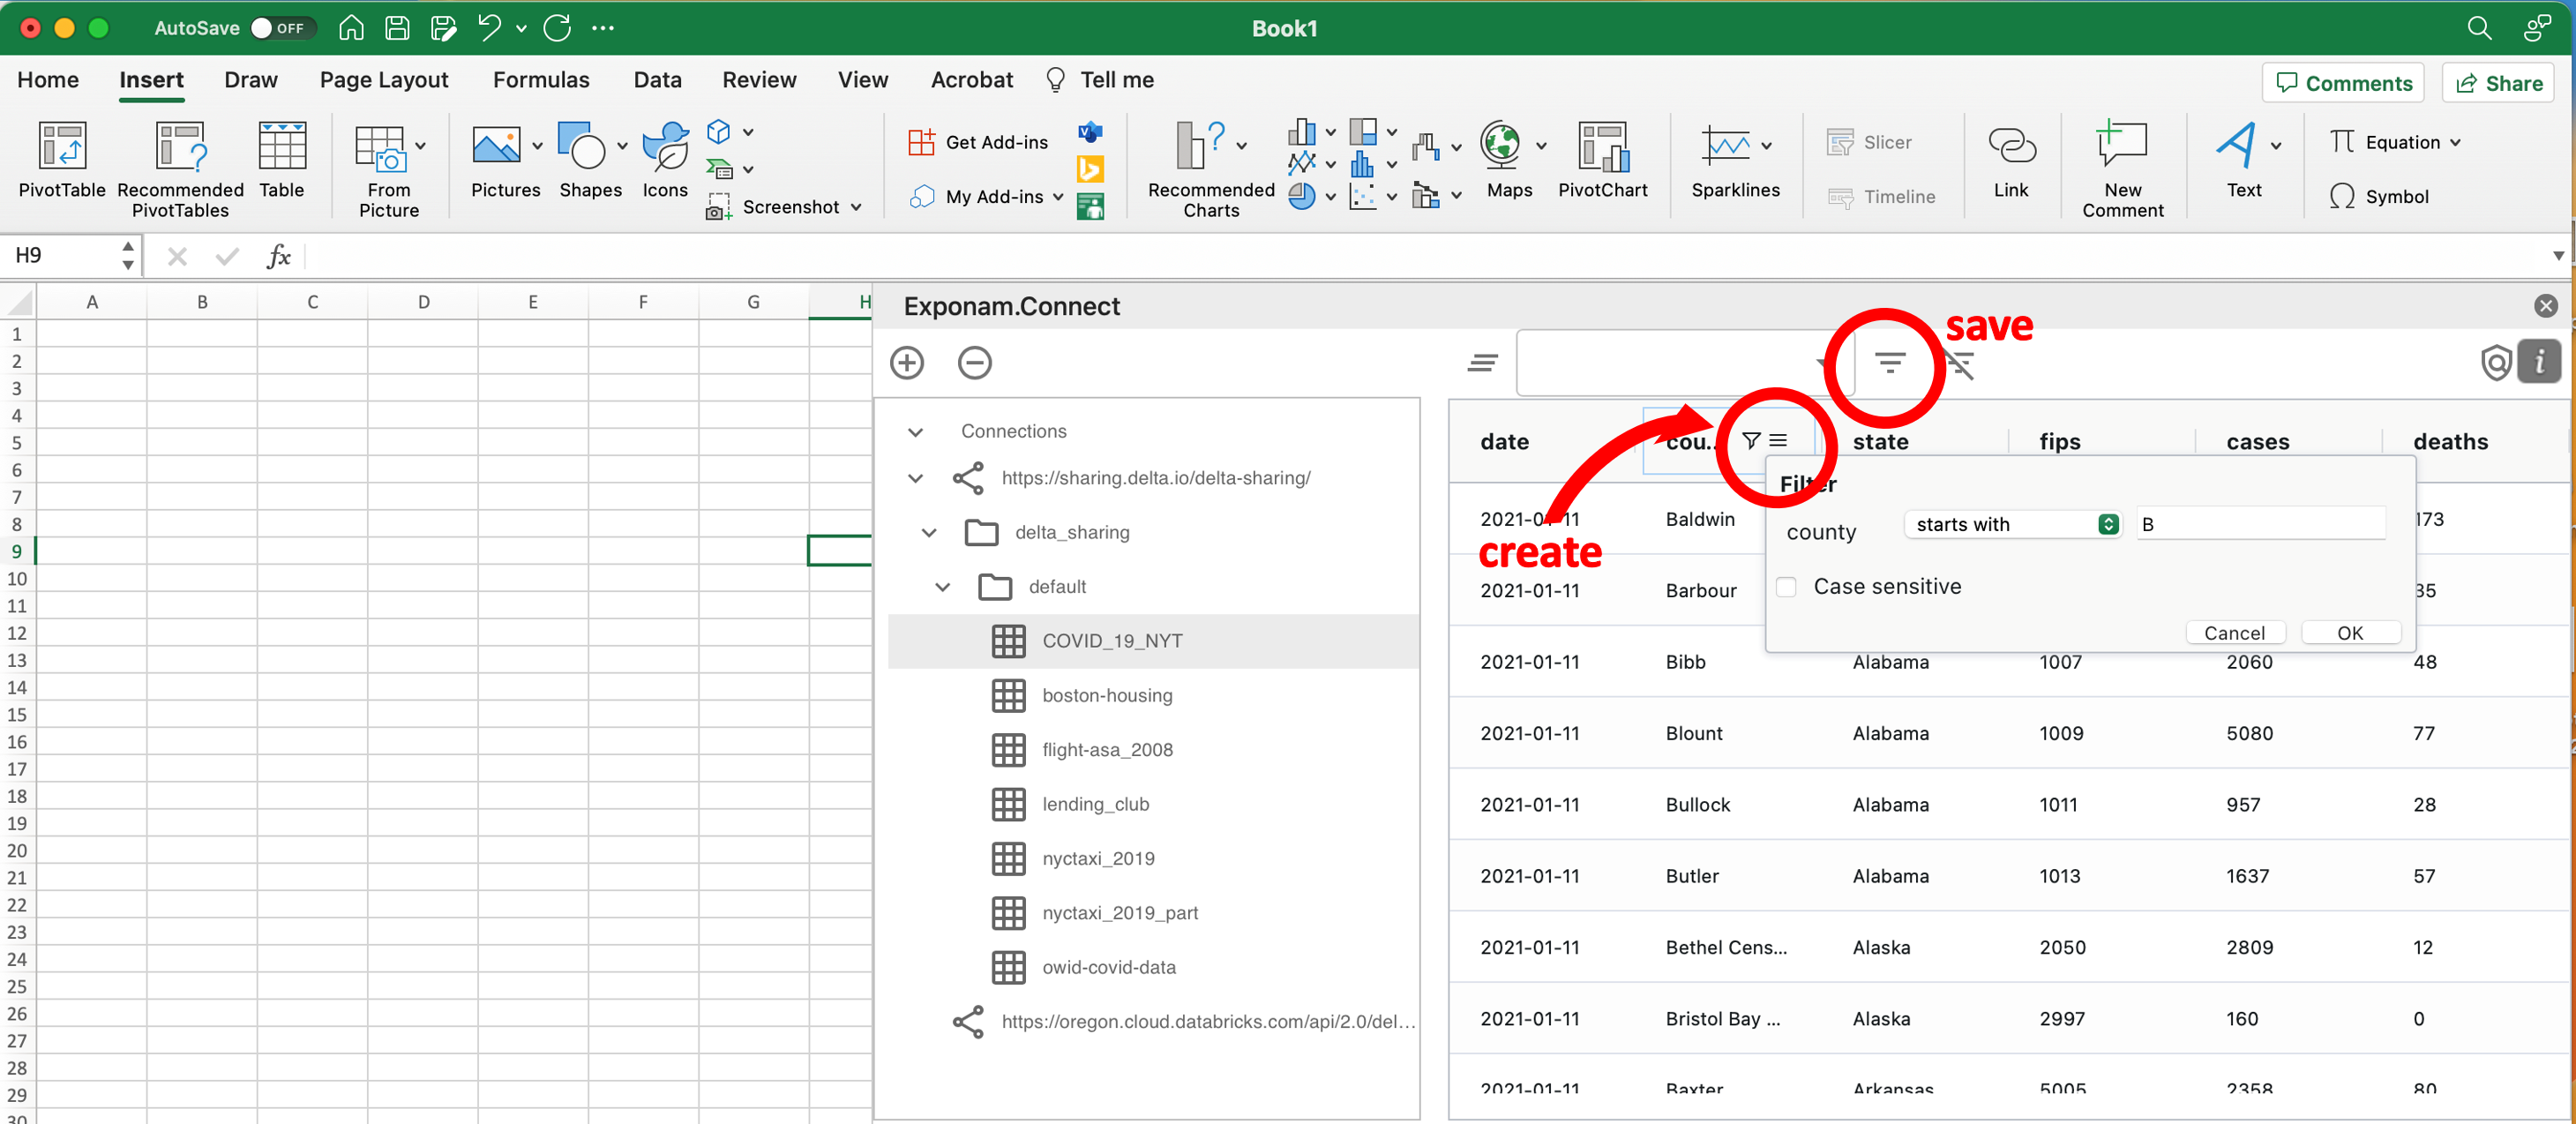Screen dimensions: 2576x1124
Task: Select the boston-housing table
Action: click(x=1106, y=695)
